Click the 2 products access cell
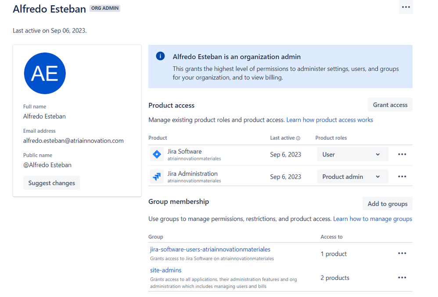Screen dimensions: 438x297 (x=335, y=278)
